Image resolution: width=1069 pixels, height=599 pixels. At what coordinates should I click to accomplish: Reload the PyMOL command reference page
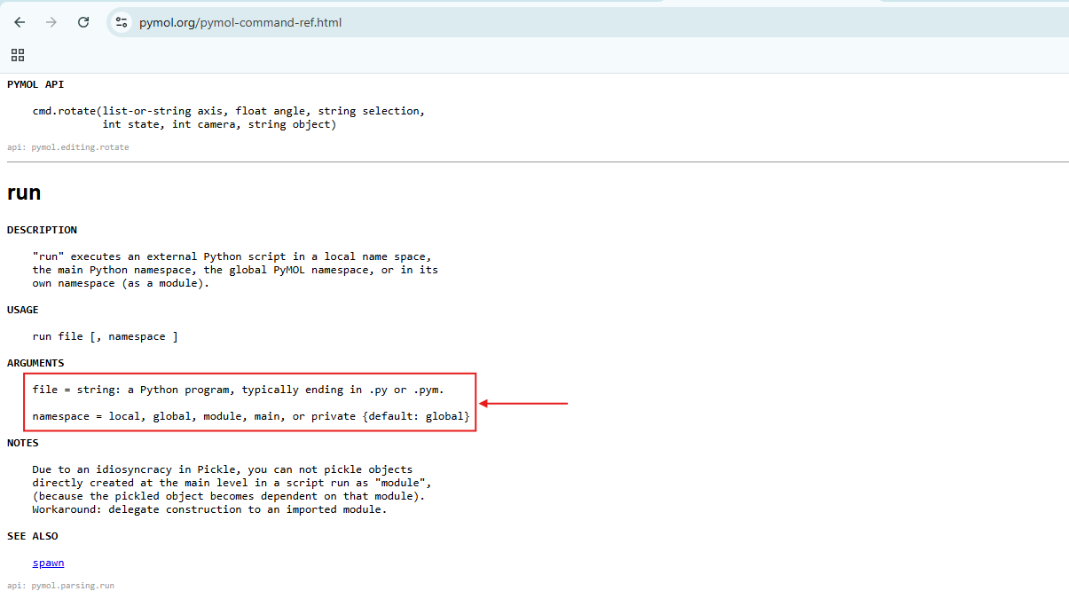(83, 22)
